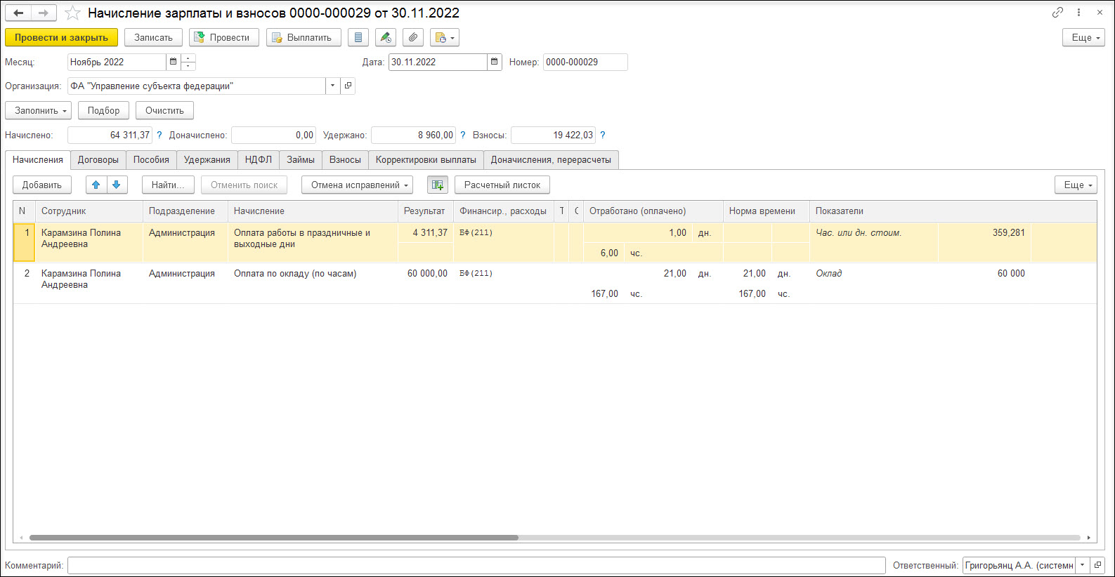1115x577 pixels.
Task: Click the horizontal scrollbar thumb
Action: (274, 538)
